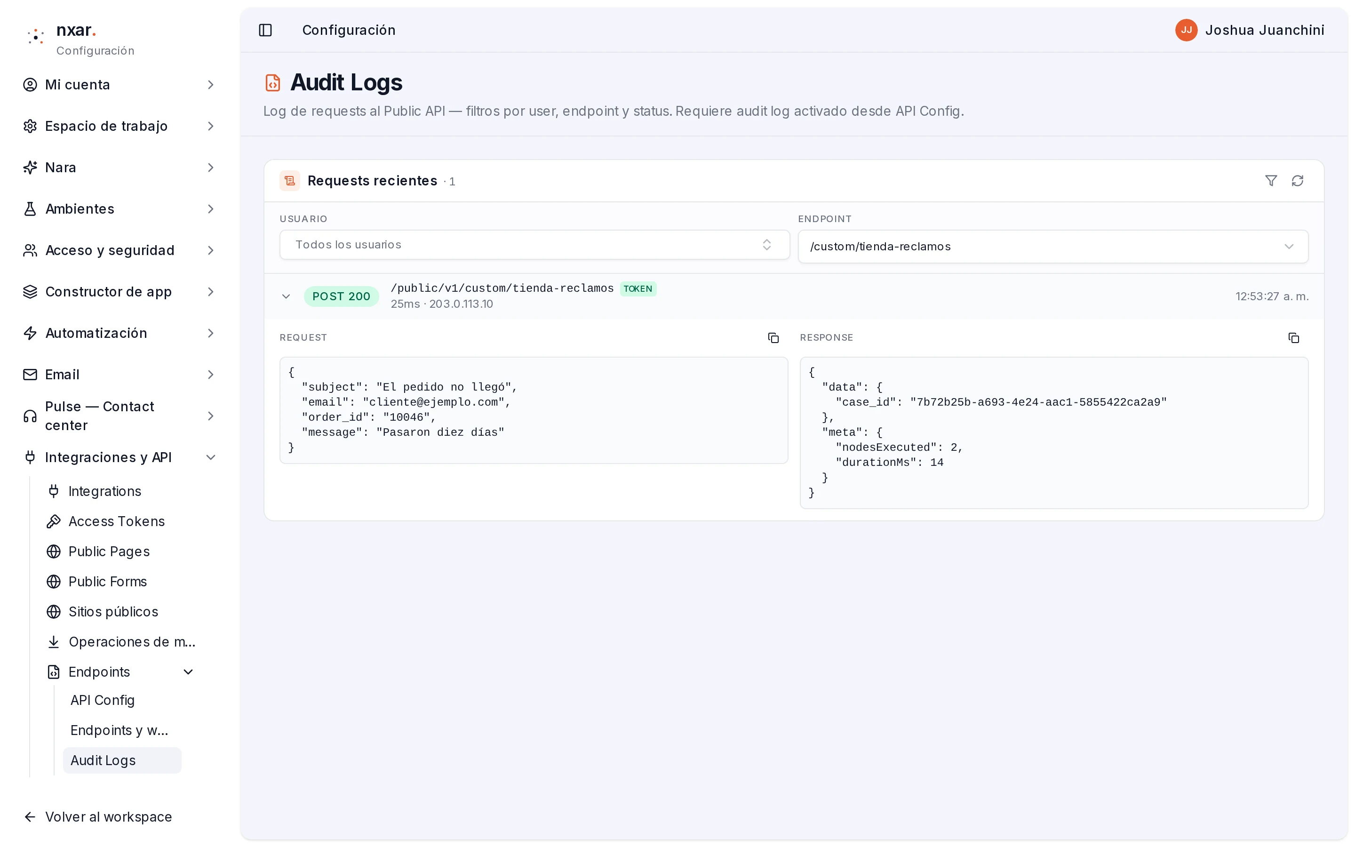Image resolution: width=1355 pixels, height=847 pixels.
Task: Click the JJ user avatar
Action: tap(1186, 30)
